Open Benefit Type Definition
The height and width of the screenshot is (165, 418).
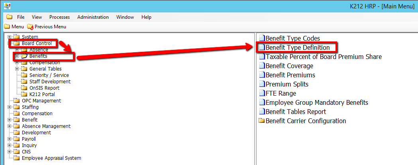pyautogui.click(x=297, y=47)
